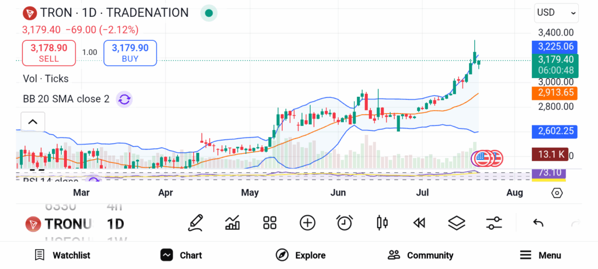Image resolution: width=598 pixels, height=269 pixels.
Task: Click the May label on time axis
Action: coord(250,193)
